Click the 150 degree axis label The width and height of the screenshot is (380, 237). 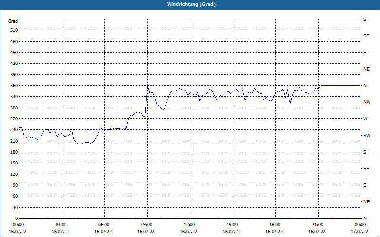14,163
